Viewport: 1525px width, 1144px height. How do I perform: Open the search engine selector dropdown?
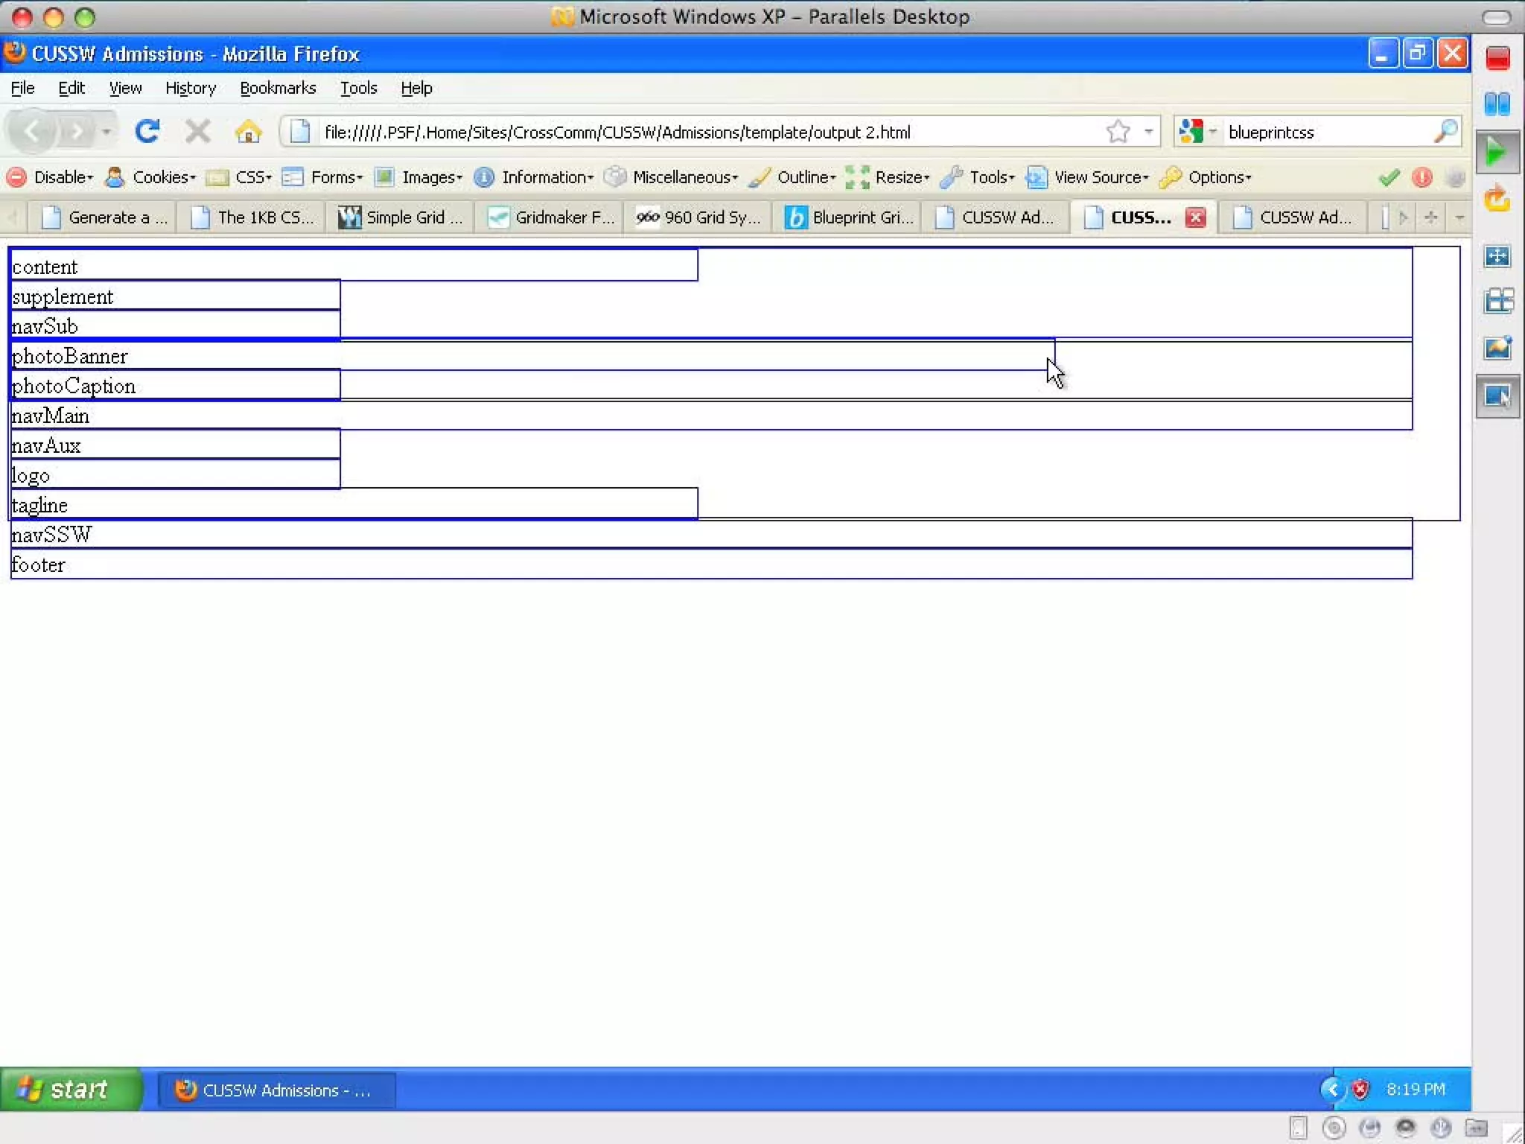tap(1197, 132)
